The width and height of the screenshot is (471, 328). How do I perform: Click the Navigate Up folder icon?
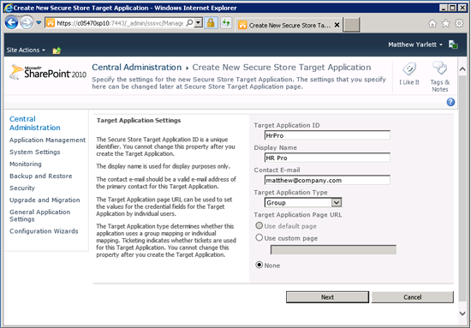pos(57,51)
